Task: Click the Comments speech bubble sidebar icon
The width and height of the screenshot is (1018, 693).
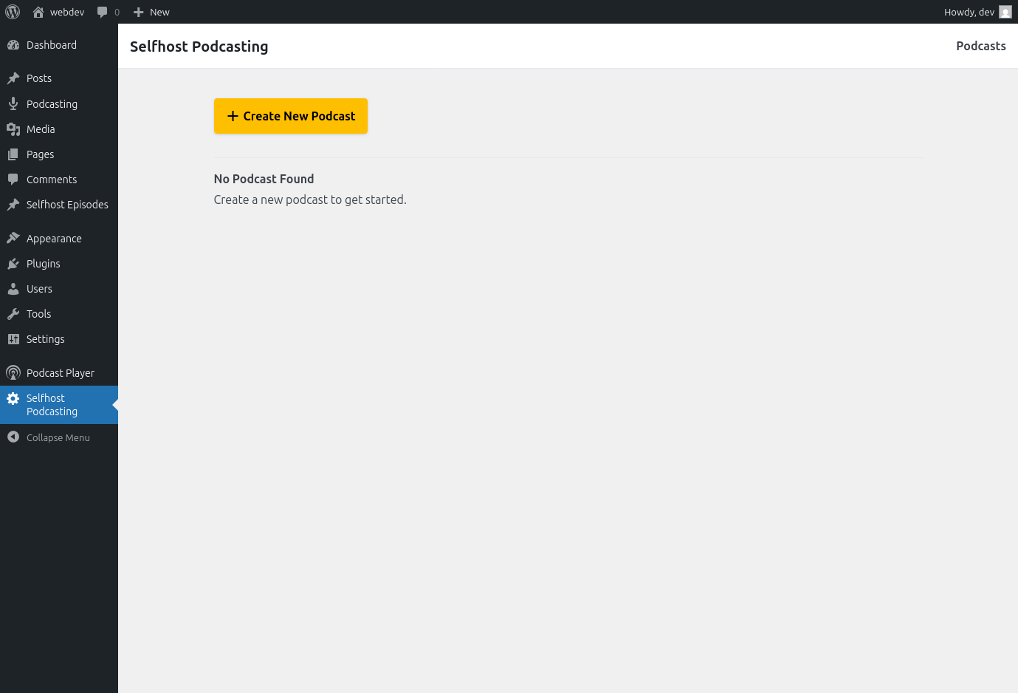Action: [13, 180]
